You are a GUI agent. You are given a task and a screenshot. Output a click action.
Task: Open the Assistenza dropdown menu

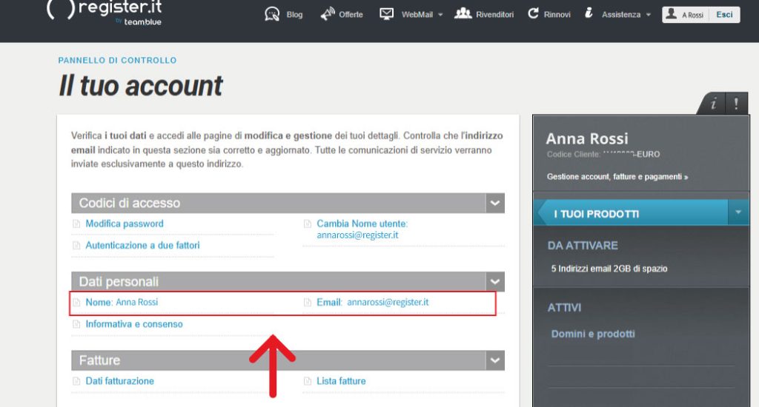tap(649, 15)
